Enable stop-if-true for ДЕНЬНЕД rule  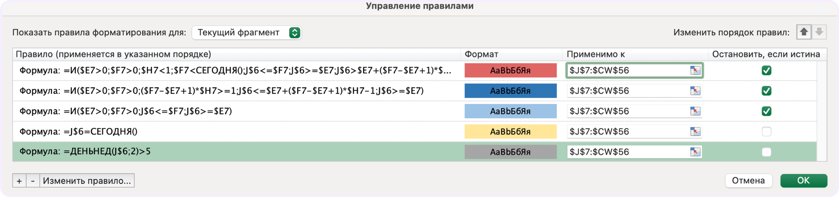click(766, 152)
